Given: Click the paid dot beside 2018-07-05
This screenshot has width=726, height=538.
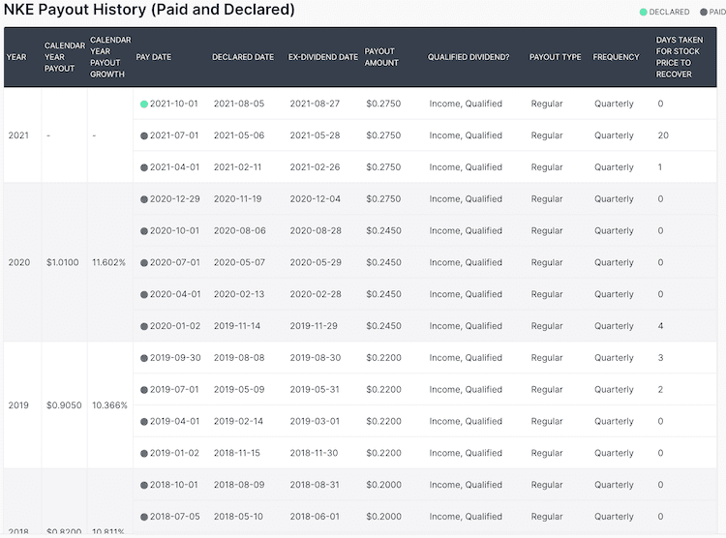Looking at the screenshot, I should click(x=144, y=517).
